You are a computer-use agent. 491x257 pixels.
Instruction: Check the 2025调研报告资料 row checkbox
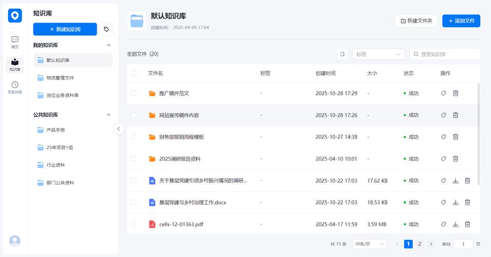pos(134,159)
